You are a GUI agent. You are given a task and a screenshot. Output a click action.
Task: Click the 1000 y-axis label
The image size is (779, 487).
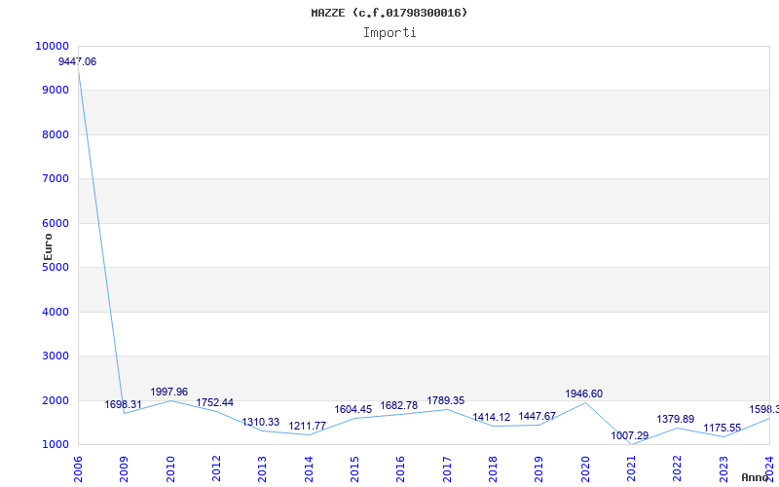(x=55, y=444)
